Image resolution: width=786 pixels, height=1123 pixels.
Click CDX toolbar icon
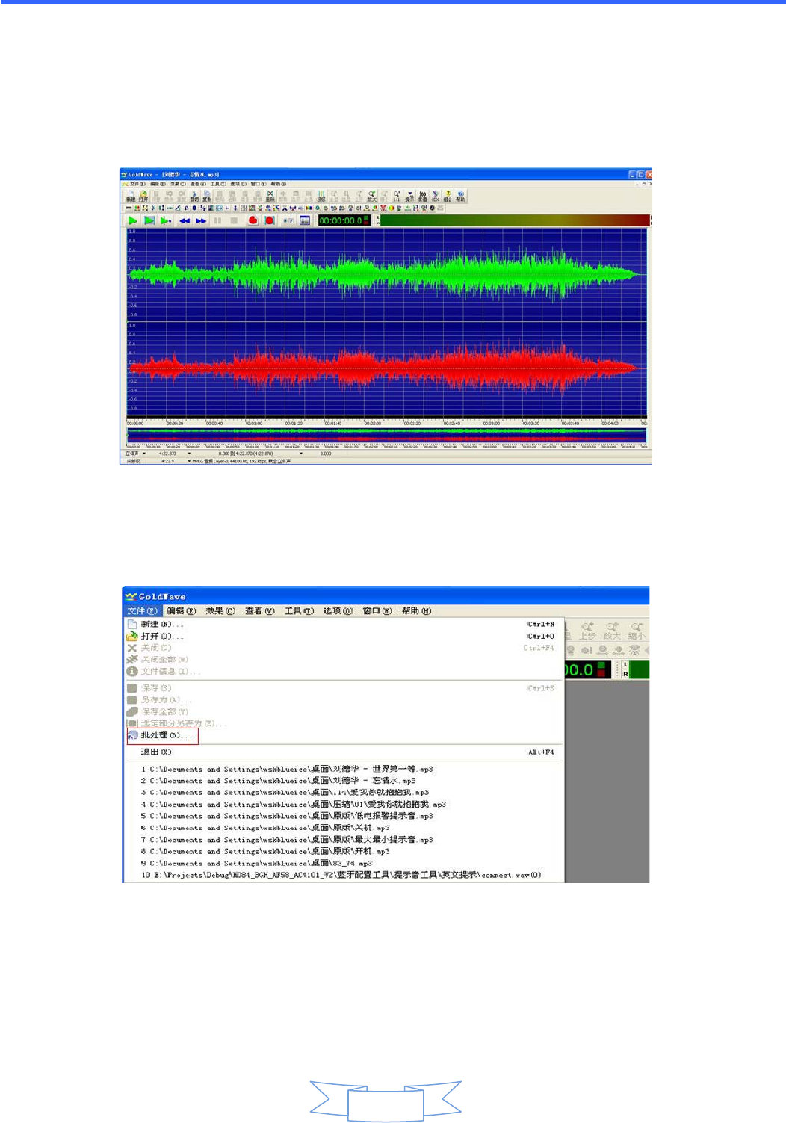pyautogui.click(x=435, y=196)
